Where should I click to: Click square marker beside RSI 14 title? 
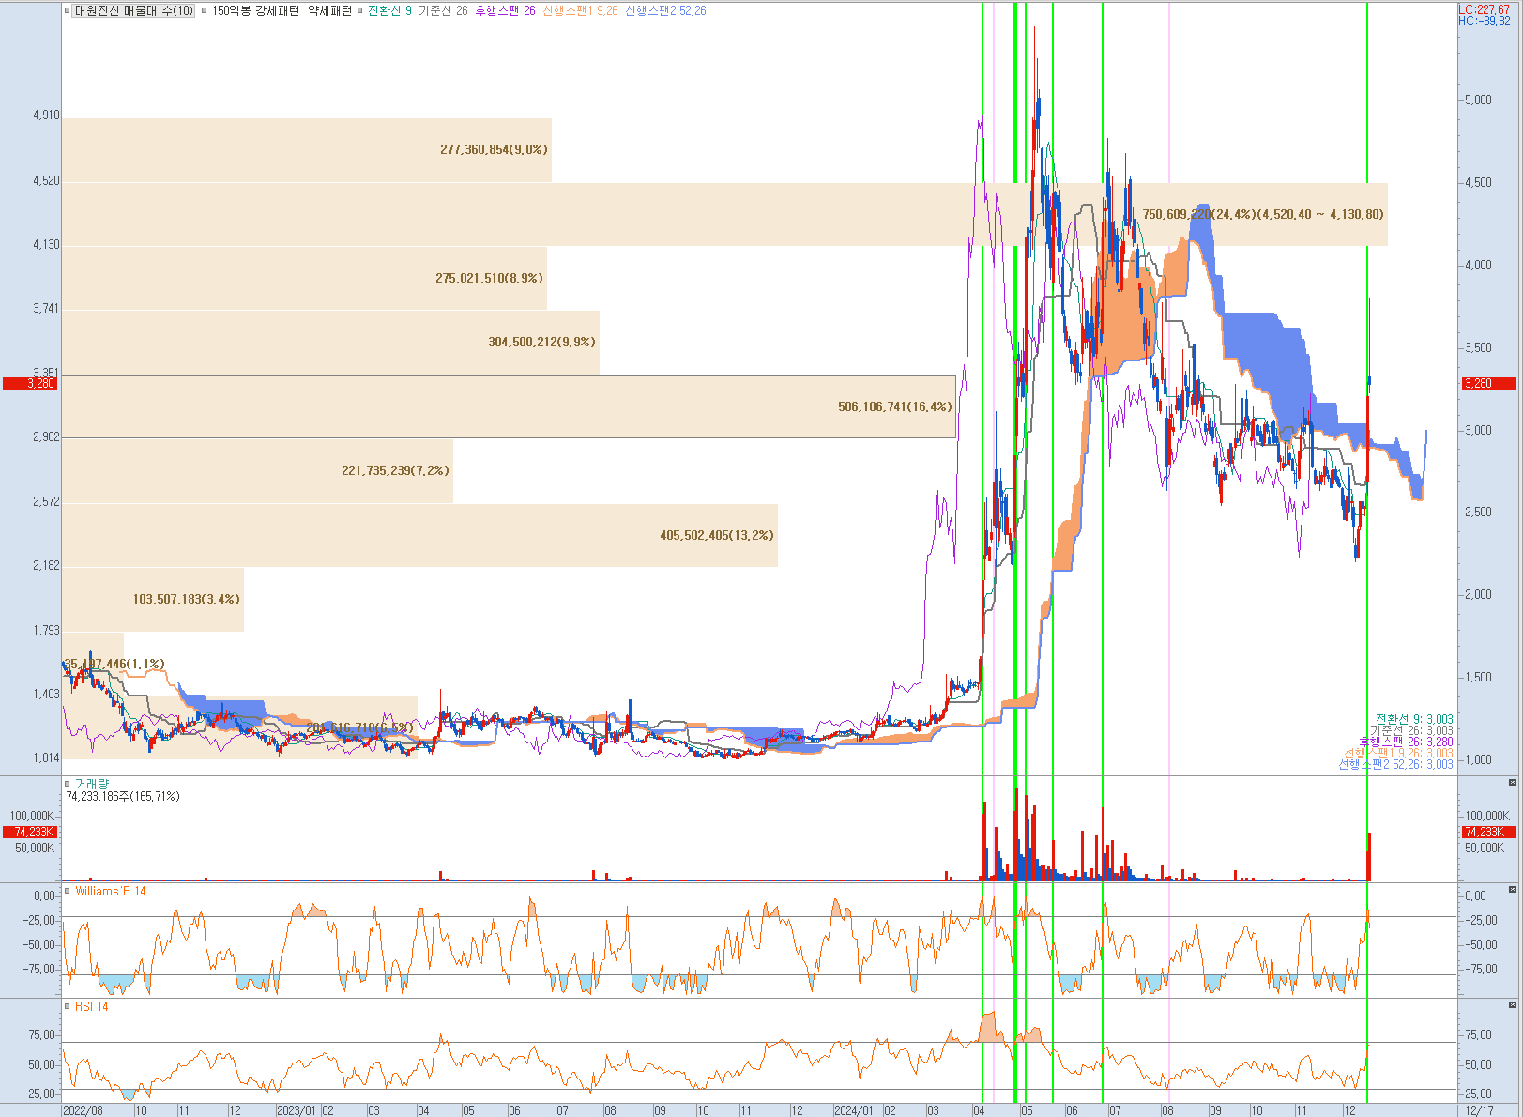pos(68,1006)
